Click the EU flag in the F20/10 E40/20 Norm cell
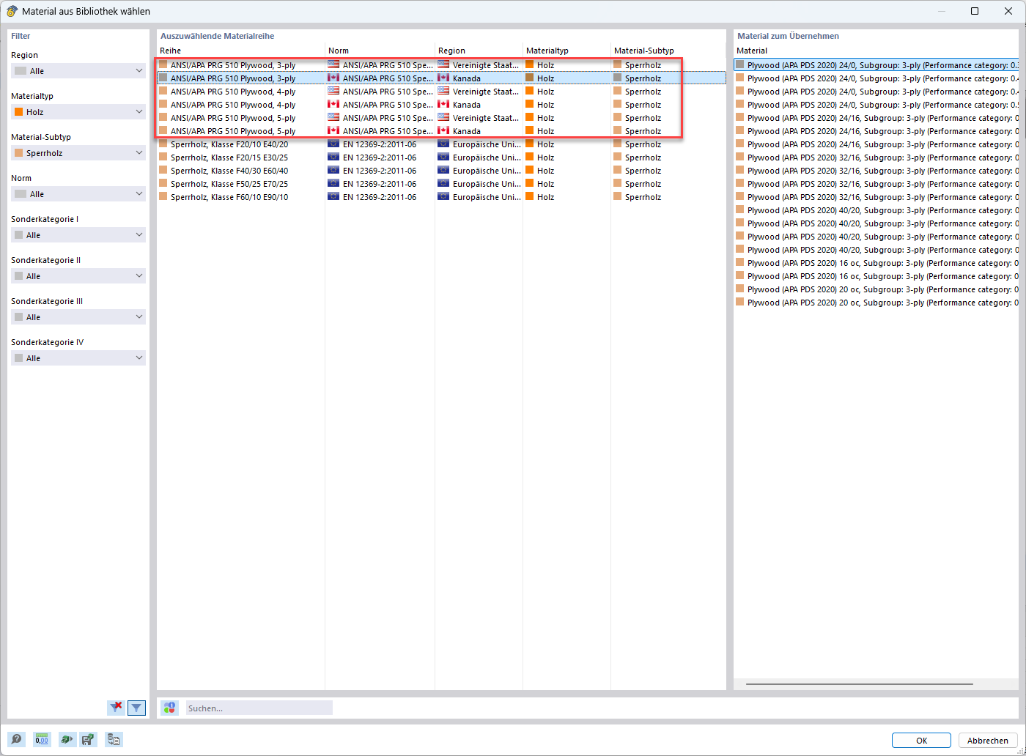This screenshot has height=756, width=1026. coord(333,144)
